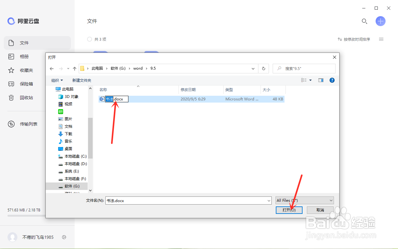Switch the list view layout icon in 阿里云盘

[x=381, y=39]
